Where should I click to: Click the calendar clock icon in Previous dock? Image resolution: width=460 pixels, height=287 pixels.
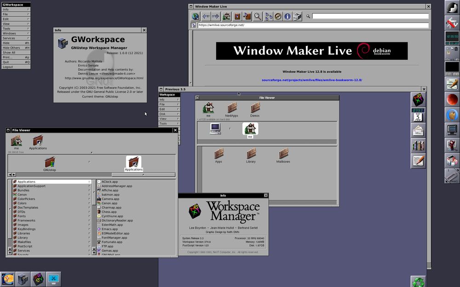coord(418,115)
